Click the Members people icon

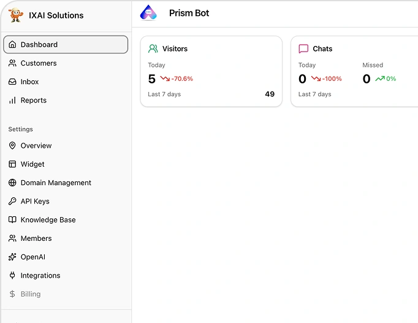tap(12, 238)
